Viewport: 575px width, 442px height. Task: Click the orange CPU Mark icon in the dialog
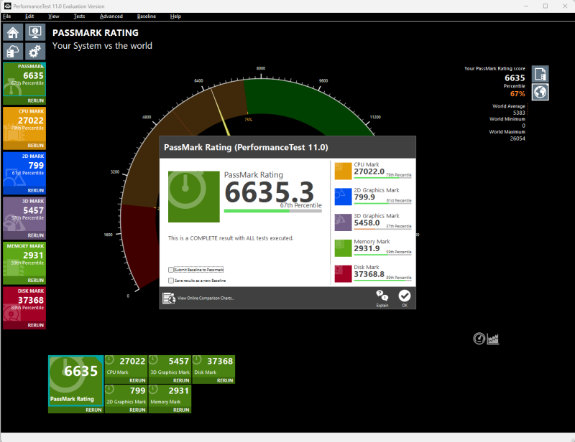[x=344, y=171]
